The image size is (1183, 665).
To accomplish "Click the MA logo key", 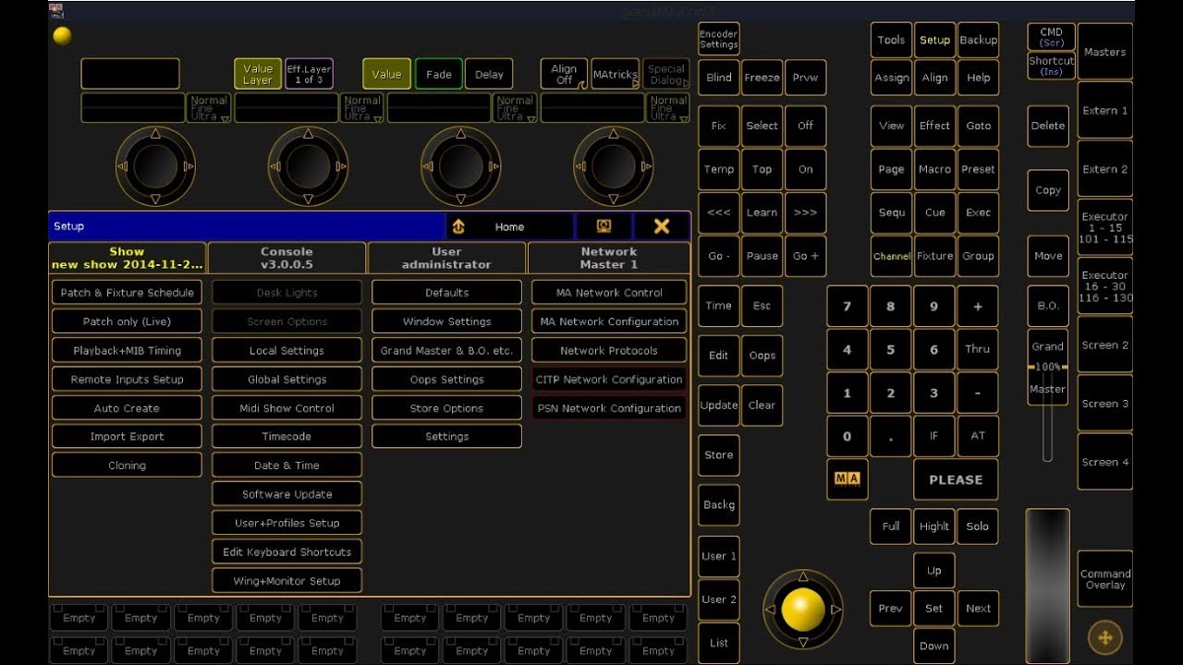I will pyautogui.click(x=847, y=479).
